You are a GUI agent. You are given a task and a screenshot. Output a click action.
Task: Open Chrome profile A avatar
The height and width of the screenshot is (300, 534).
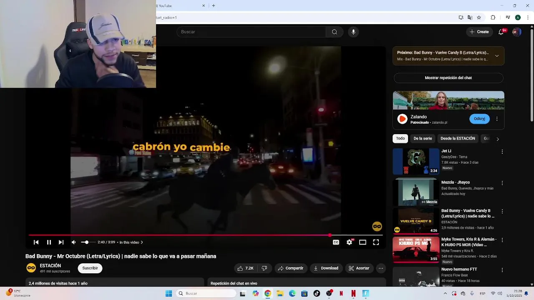[x=518, y=17]
